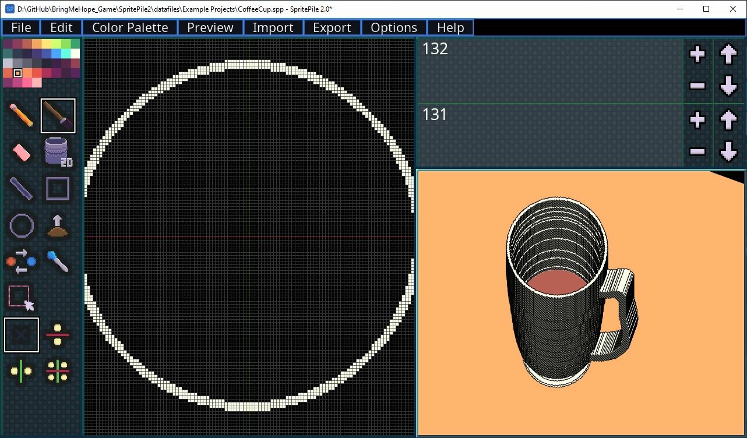Use the color swap tool

[x=21, y=262]
